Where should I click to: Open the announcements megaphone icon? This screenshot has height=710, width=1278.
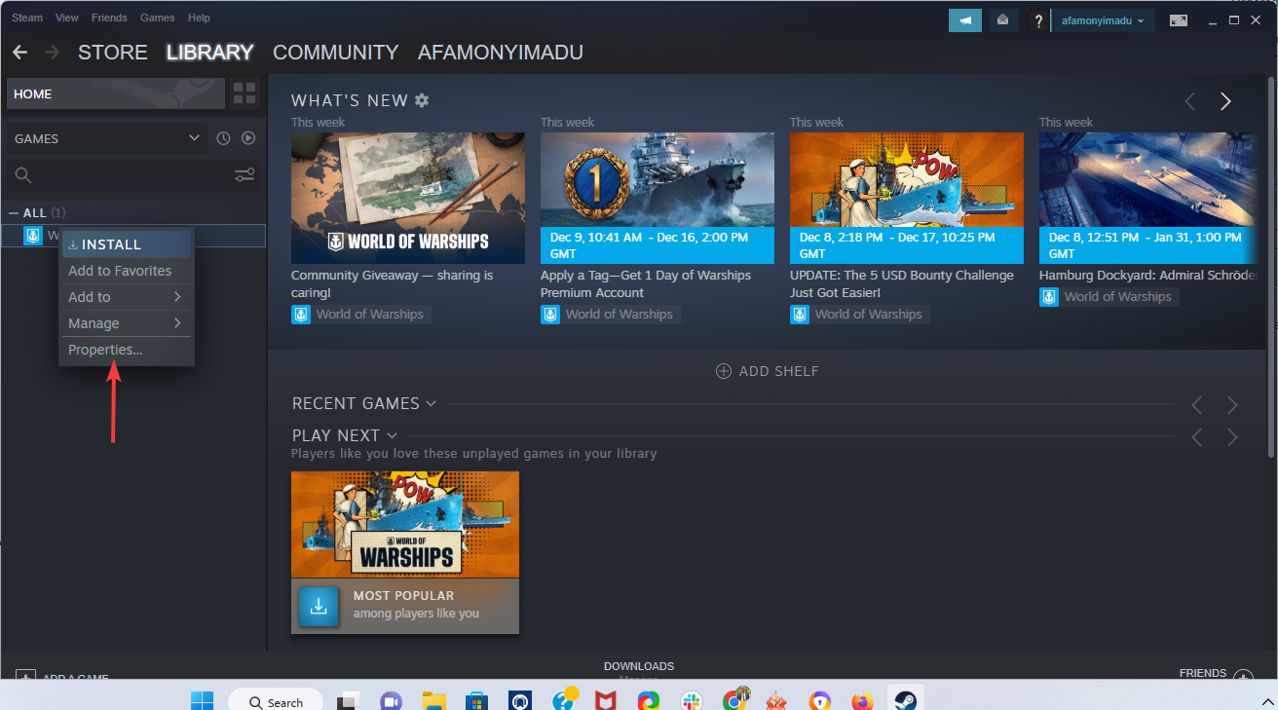(965, 20)
